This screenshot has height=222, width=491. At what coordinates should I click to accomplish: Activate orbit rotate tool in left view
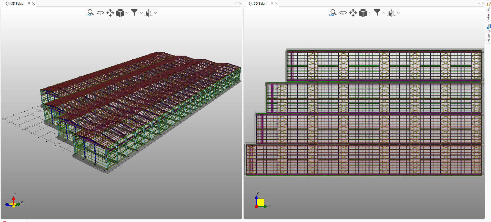[100, 13]
